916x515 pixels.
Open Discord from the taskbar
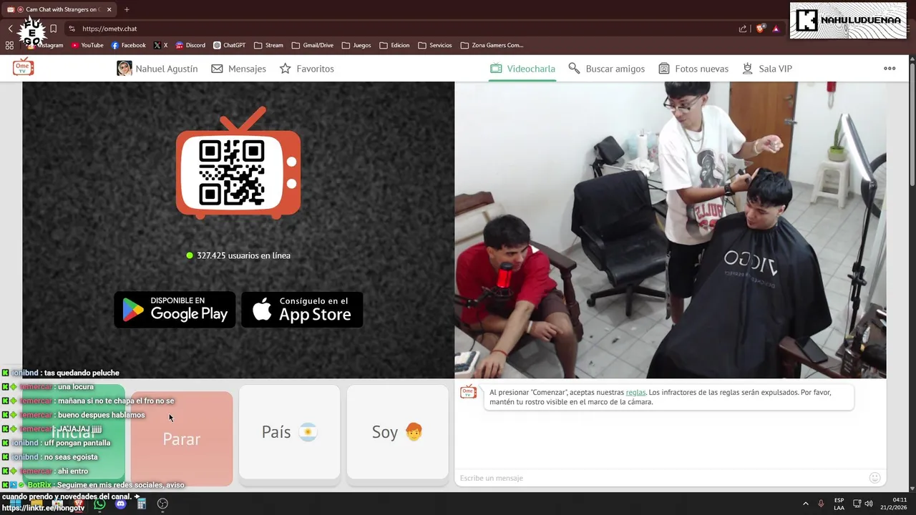pos(120,504)
